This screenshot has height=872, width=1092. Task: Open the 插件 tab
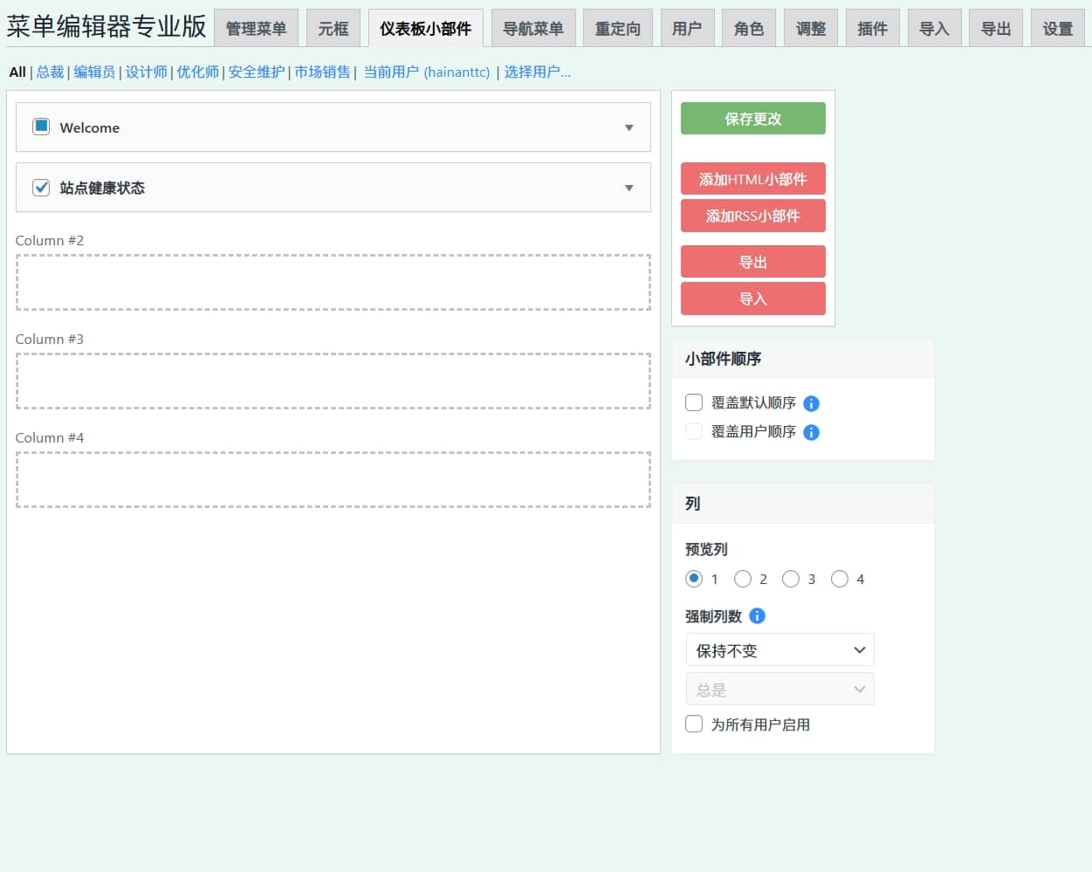click(x=872, y=29)
